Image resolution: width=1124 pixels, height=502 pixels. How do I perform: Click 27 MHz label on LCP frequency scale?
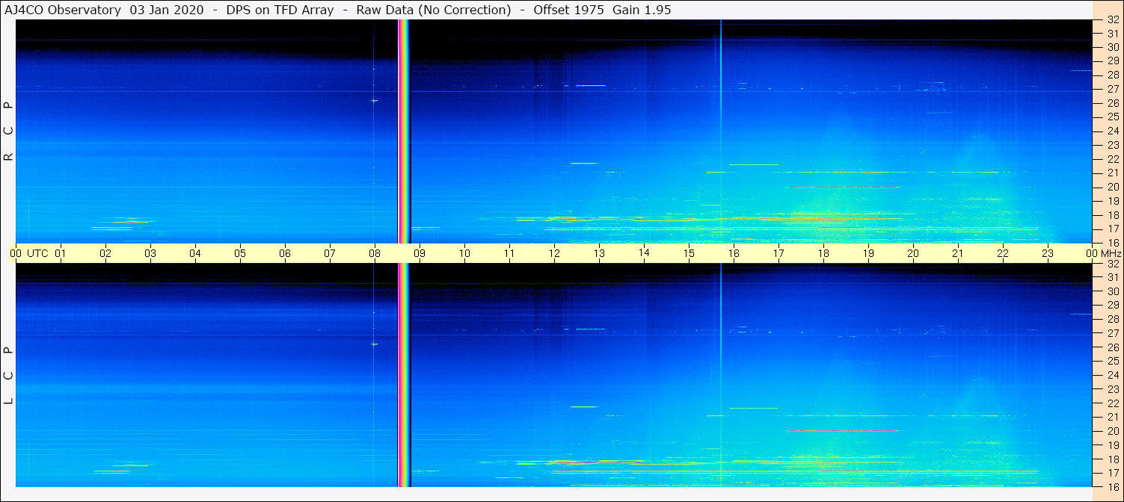click(1113, 332)
